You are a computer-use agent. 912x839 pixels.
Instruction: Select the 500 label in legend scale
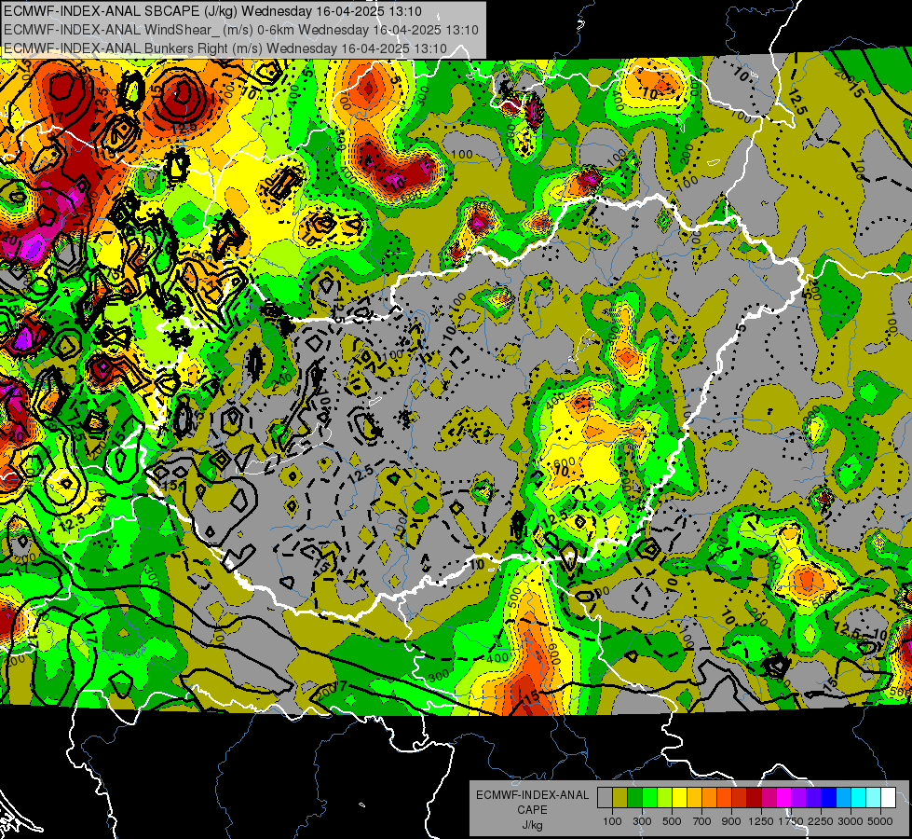[672, 821]
